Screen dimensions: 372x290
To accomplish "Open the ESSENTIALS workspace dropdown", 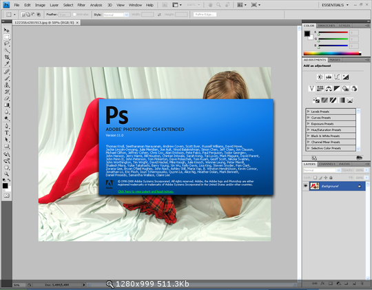I will 335,5.
